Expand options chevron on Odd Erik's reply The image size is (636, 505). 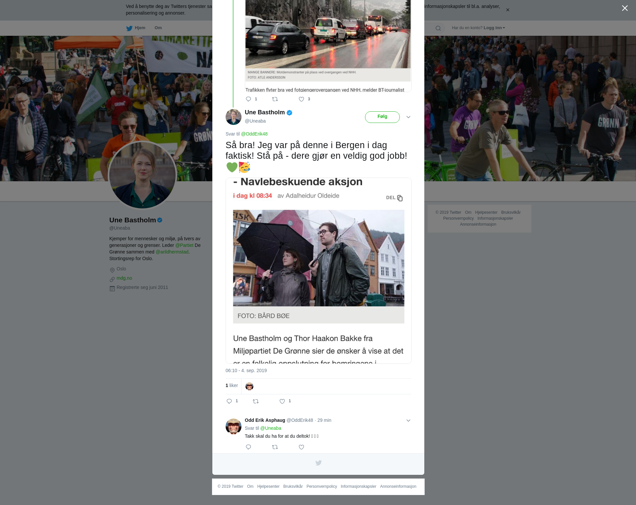coord(408,421)
